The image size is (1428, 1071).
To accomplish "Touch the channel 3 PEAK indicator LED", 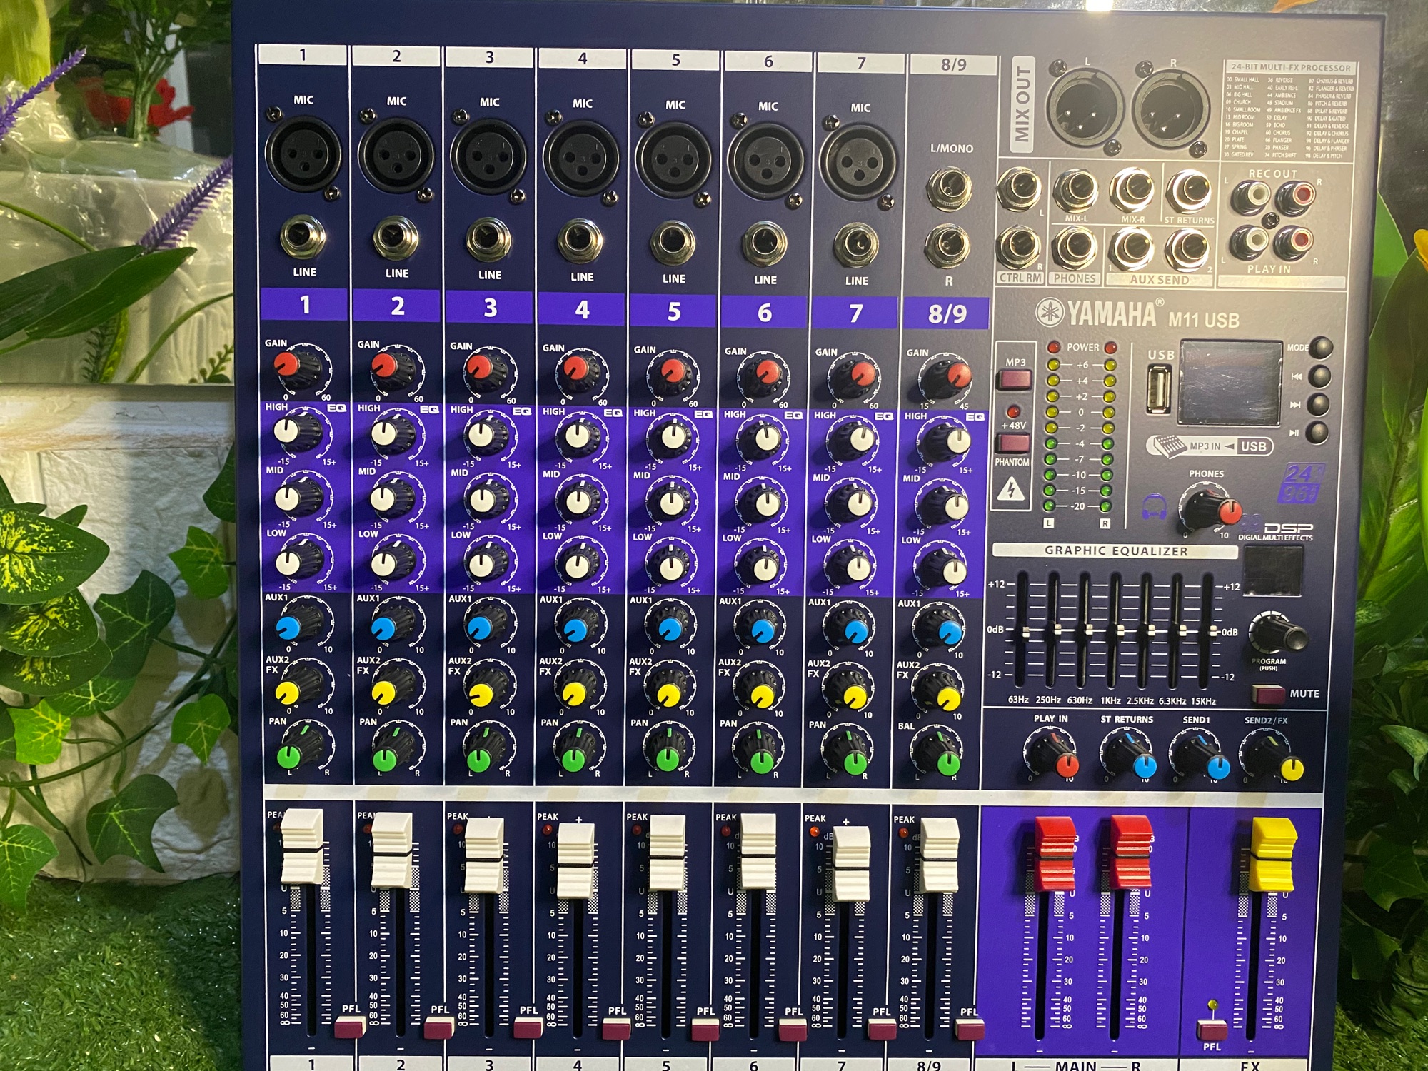I will [x=458, y=829].
